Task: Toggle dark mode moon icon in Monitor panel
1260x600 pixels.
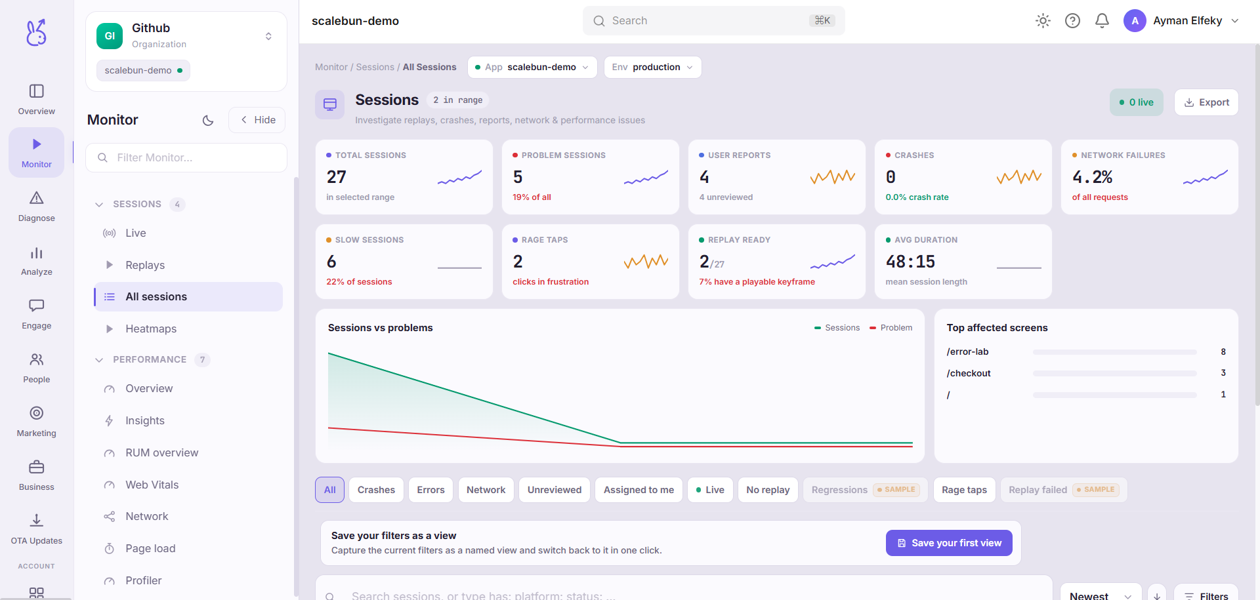Action: (x=208, y=120)
